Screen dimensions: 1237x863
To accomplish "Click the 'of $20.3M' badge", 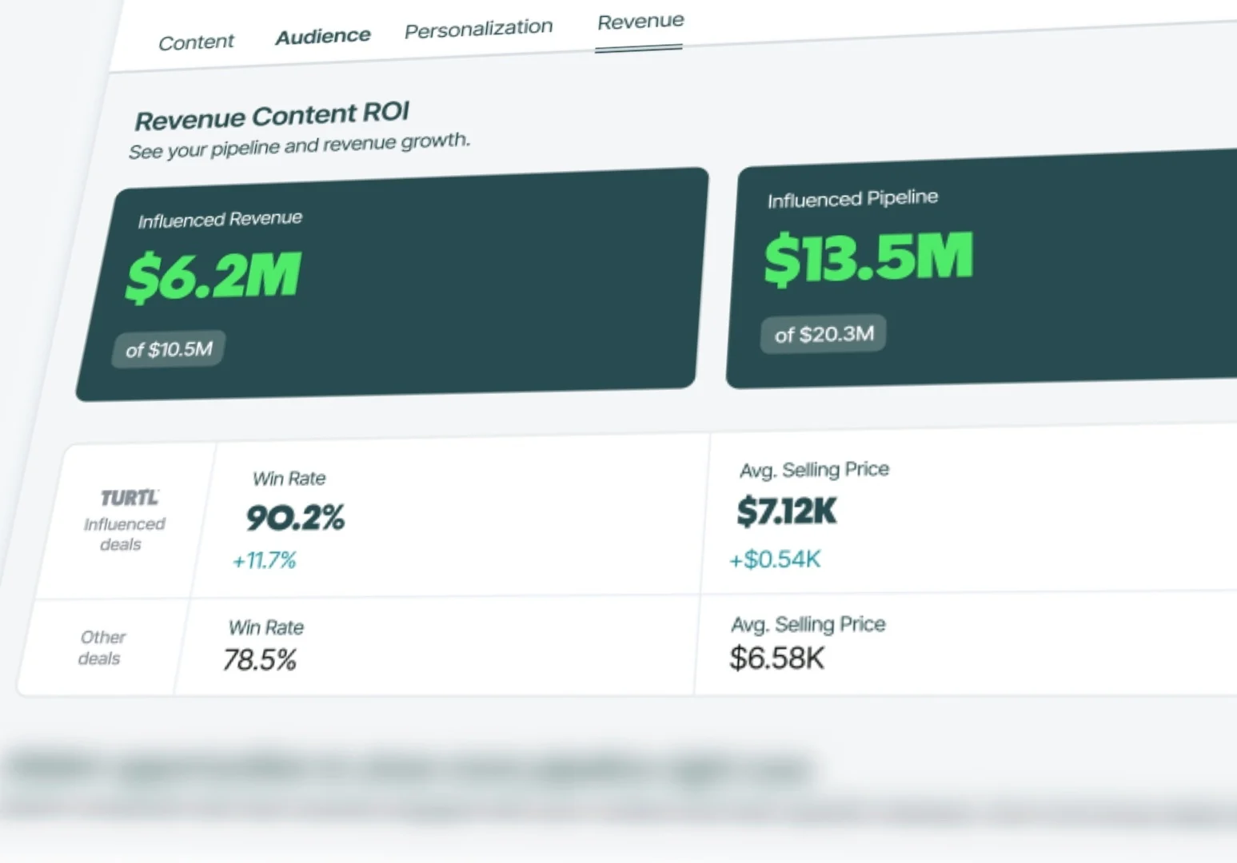I will tap(824, 334).
